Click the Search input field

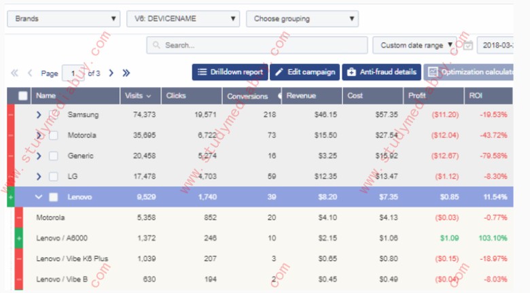(x=258, y=46)
